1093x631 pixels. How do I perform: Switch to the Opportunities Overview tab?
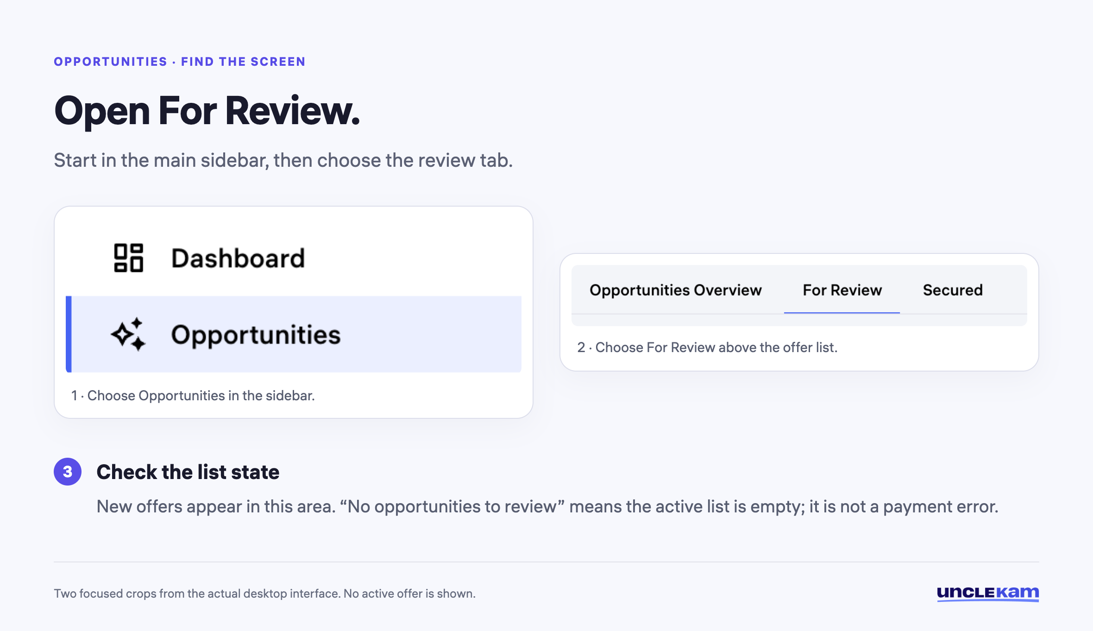pyautogui.click(x=675, y=290)
